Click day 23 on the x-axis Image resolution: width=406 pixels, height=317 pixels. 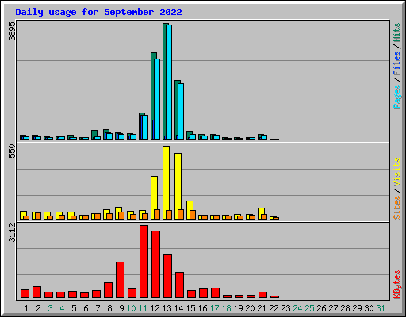(285, 308)
